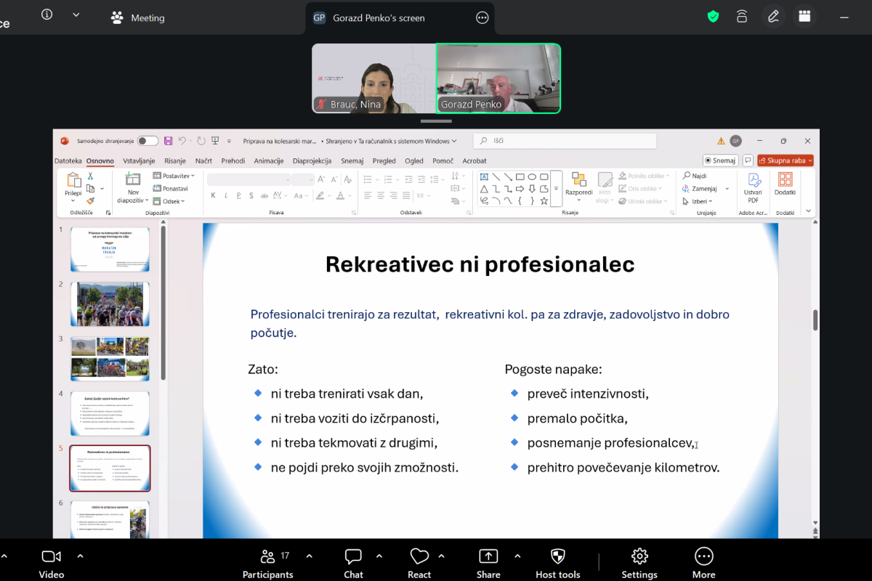The height and width of the screenshot is (581, 872).
Task: Click the Ponastavi reset slide button
Action: [171, 189]
